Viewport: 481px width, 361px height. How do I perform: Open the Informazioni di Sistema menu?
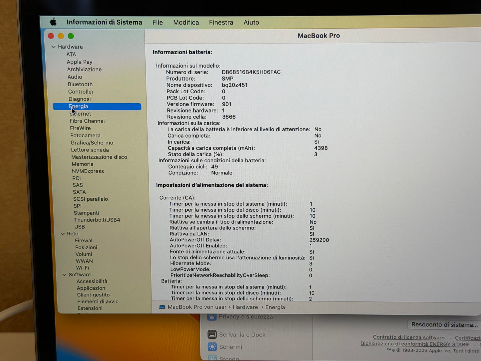(x=104, y=22)
